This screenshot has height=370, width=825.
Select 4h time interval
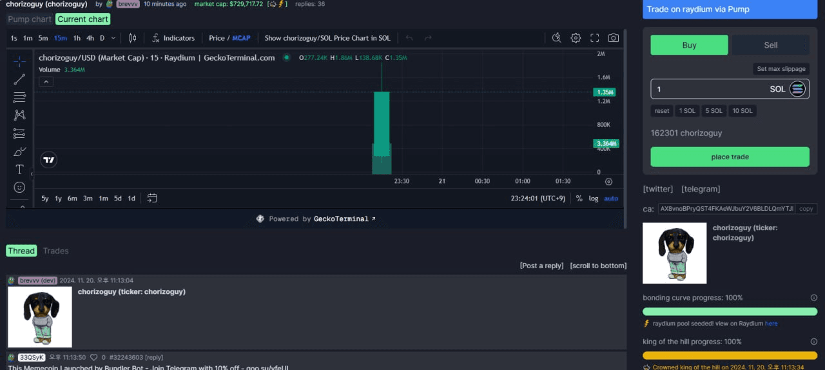coord(90,38)
